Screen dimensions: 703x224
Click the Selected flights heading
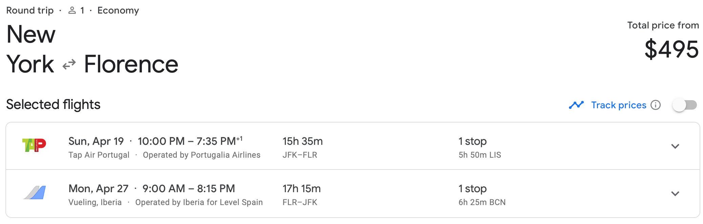[53, 105]
